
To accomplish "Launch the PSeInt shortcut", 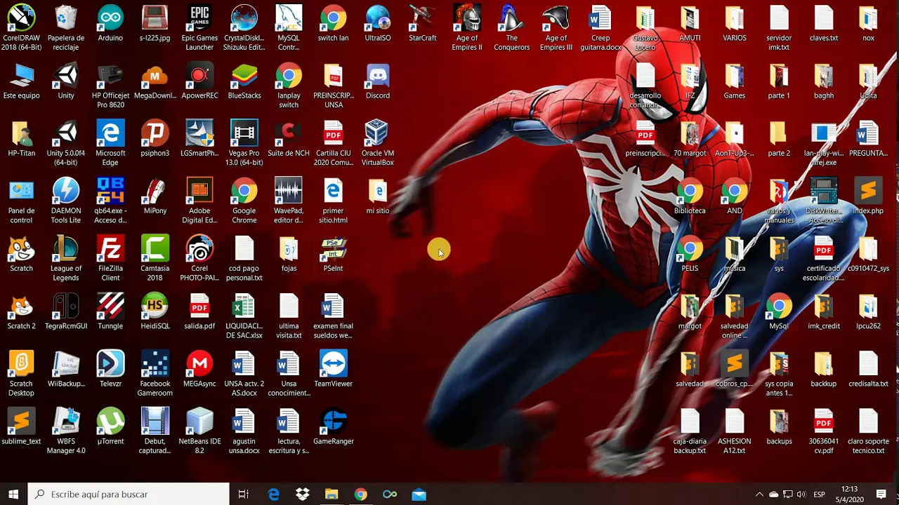I will [333, 253].
